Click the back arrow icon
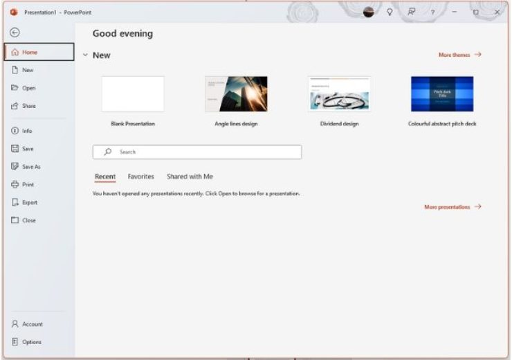The width and height of the screenshot is (512, 360). click(15, 32)
